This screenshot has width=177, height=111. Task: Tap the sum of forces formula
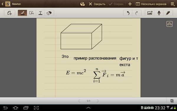109,75
